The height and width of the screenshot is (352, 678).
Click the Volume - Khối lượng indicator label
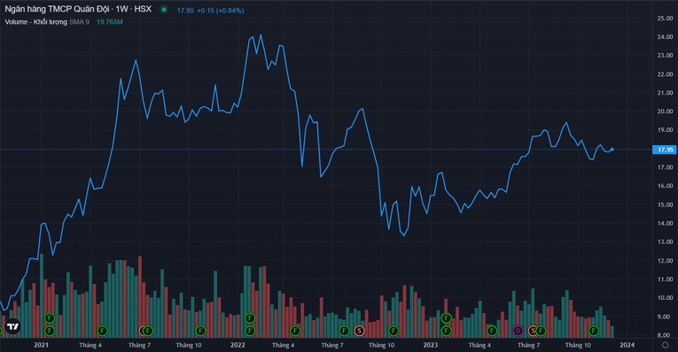(35, 21)
